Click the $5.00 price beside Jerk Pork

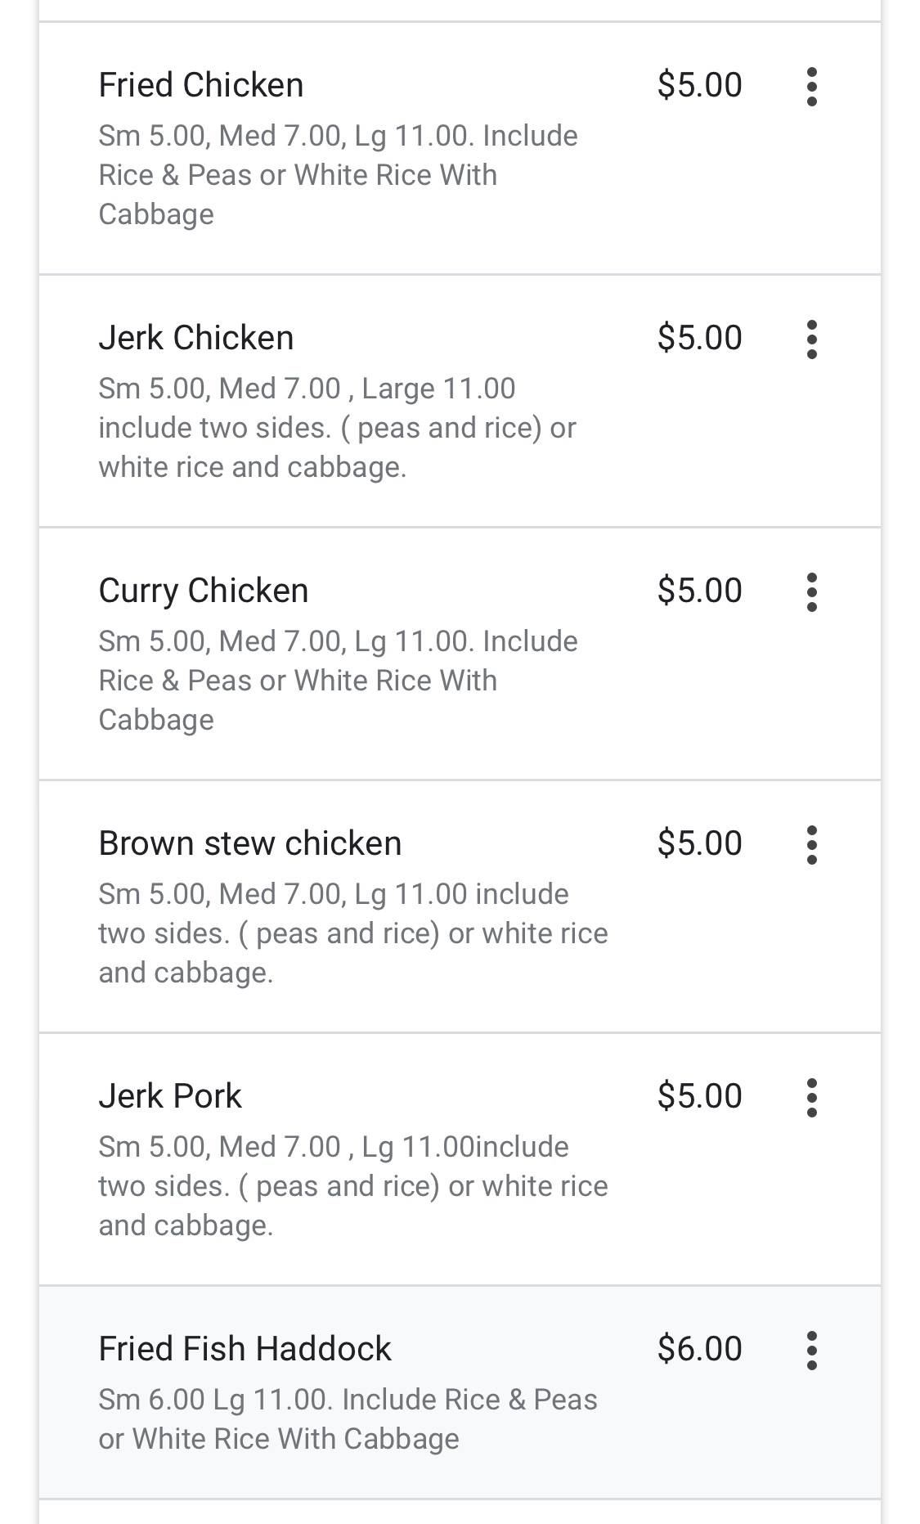pos(699,1096)
